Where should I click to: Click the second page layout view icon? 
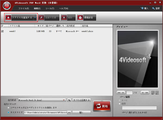pyautogui.click(x=157, y=93)
